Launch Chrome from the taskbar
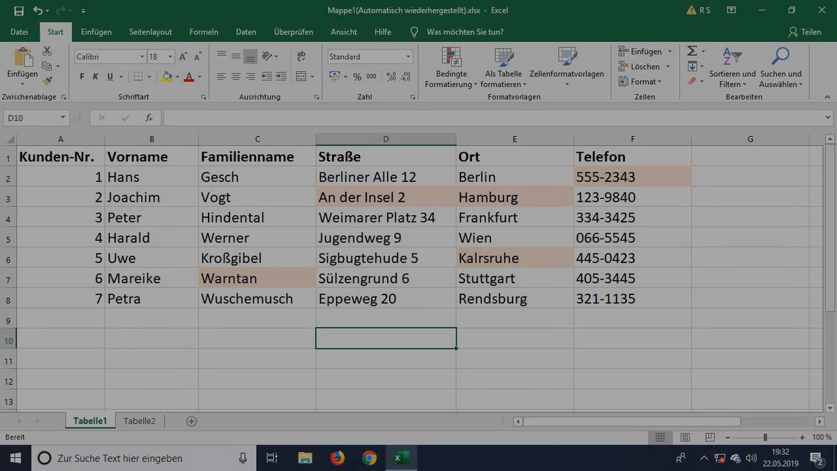Image resolution: width=837 pixels, height=471 pixels. click(x=370, y=458)
